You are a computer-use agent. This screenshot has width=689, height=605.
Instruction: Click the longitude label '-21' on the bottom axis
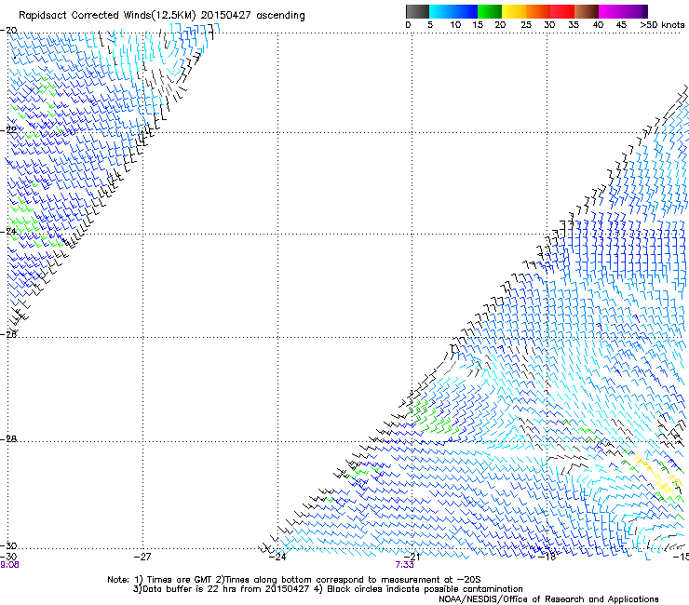[412, 557]
